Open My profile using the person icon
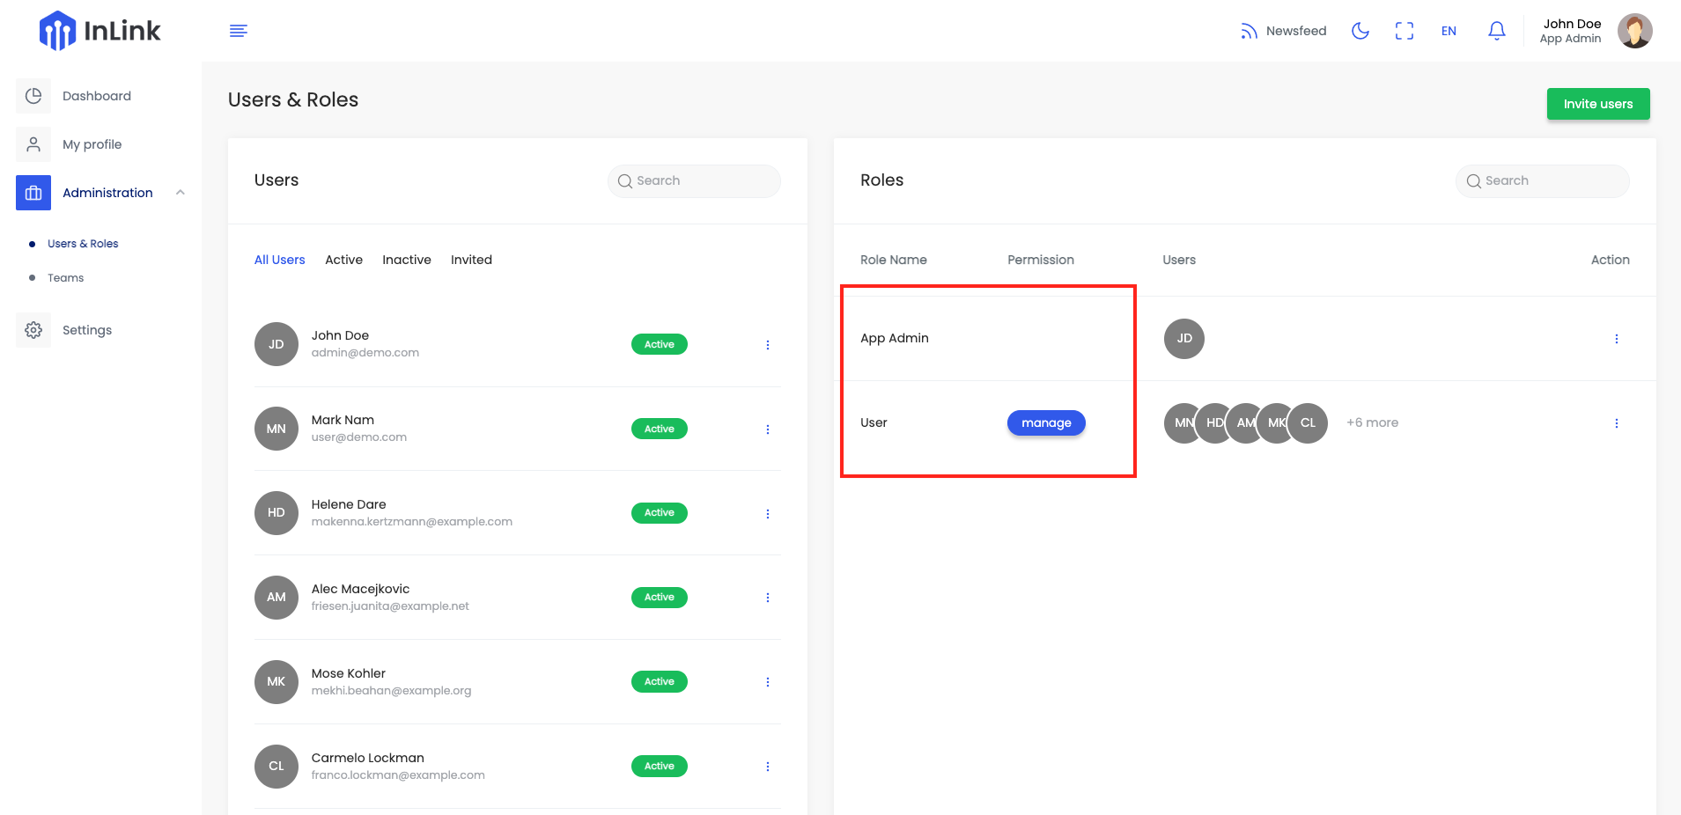 pos(33,144)
